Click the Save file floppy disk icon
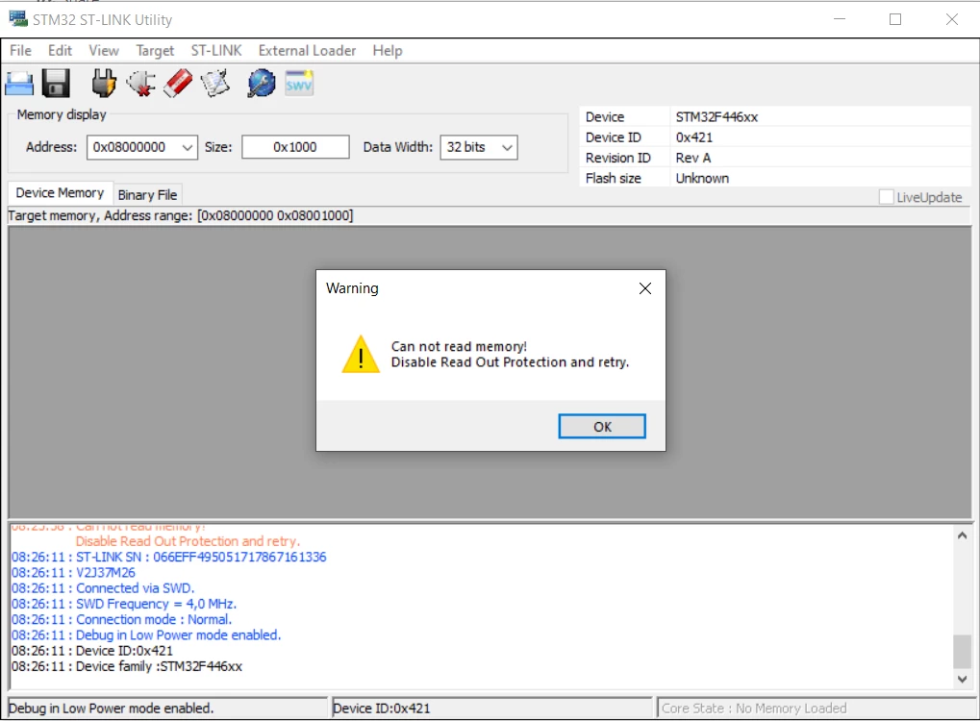 (x=56, y=84)
